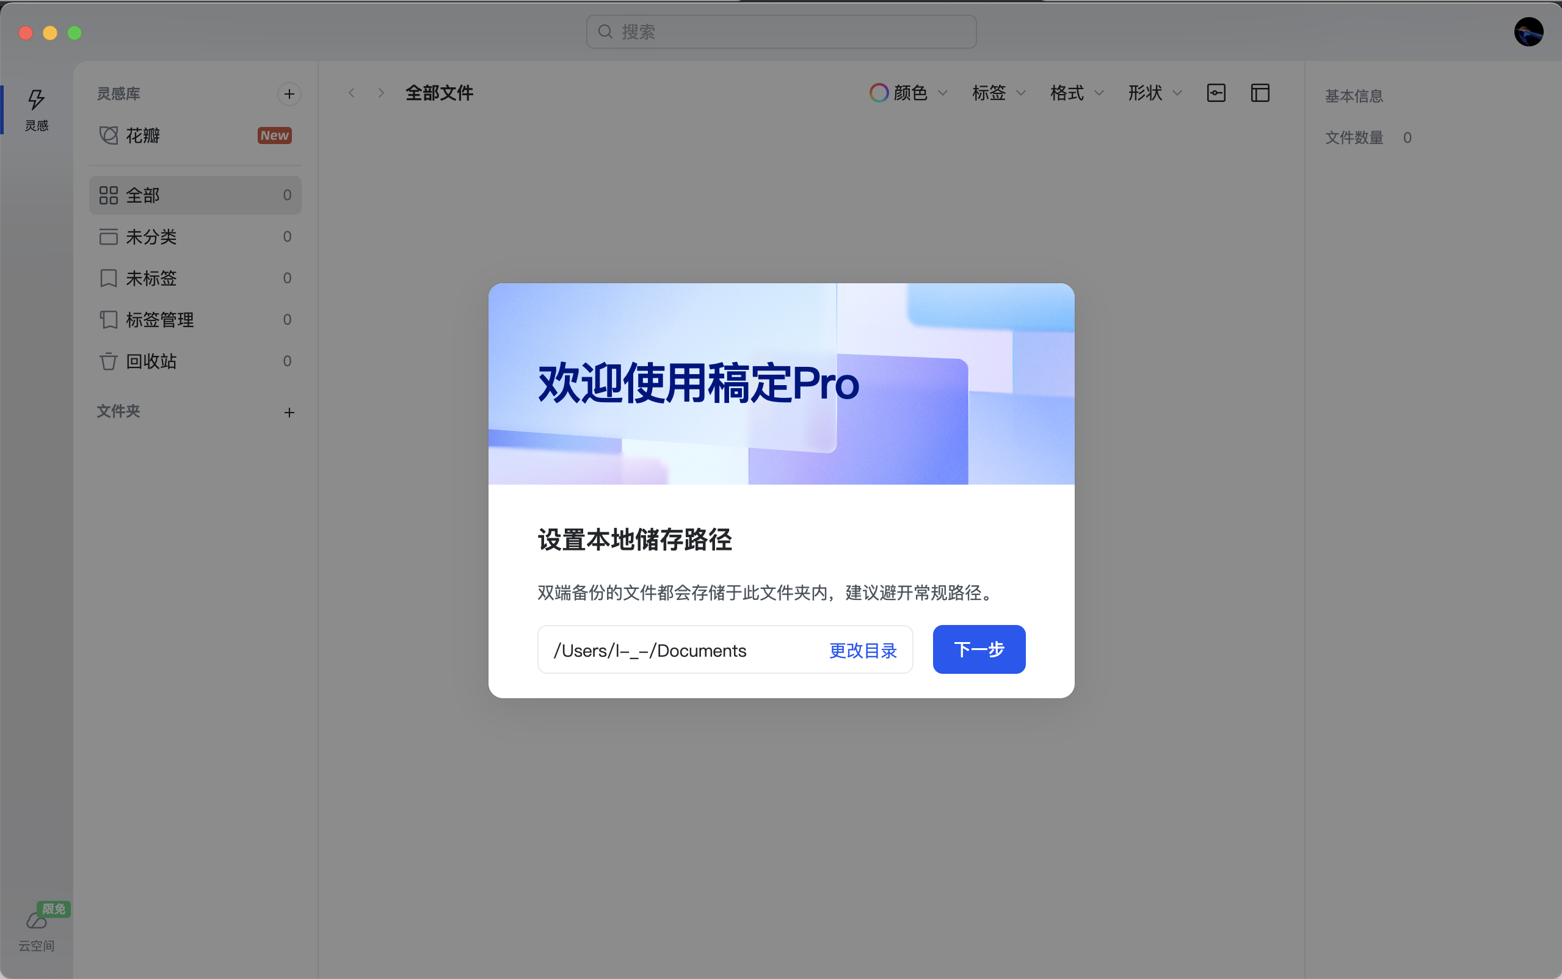Expand the 格式 format filter dropdown
Image resolution: width=1562 pixels, height=979 pixels.
1077,93
